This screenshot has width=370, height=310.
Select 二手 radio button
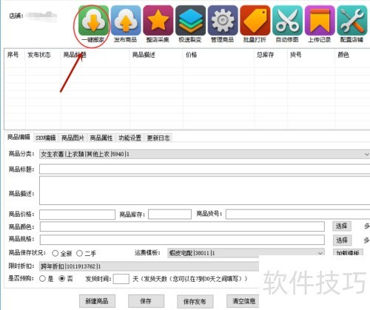(x=79, y=253)
